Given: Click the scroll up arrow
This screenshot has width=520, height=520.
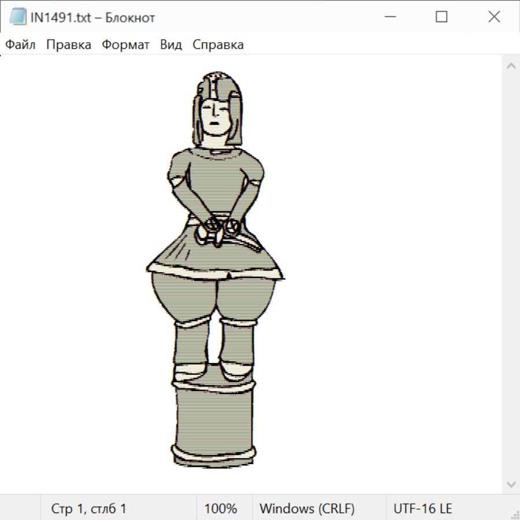Looking at the screenshot, I should [x=511, y=66].
